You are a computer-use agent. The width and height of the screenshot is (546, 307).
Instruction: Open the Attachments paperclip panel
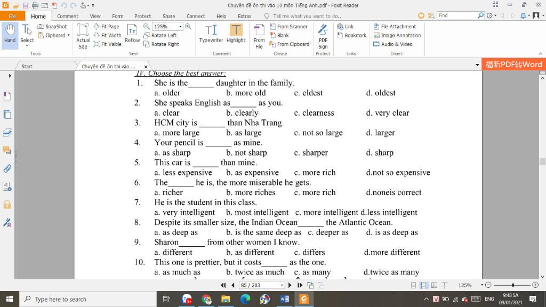coord(7,168)
